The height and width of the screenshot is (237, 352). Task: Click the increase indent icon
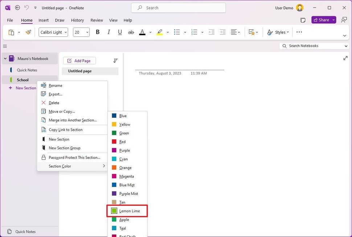[x=222, y=32]
